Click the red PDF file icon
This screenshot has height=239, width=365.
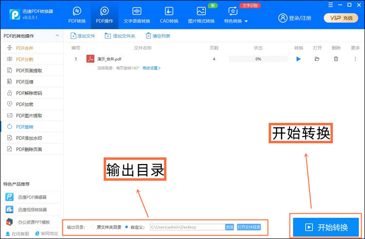coord(91,59)
